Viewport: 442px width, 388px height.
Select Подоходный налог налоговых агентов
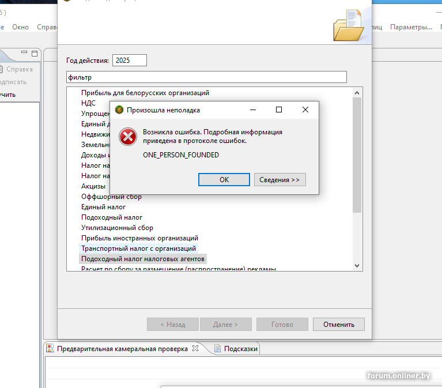(143, 259)
